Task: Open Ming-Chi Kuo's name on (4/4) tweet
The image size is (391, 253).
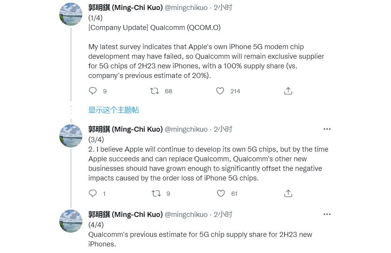Action: point(125,215)
